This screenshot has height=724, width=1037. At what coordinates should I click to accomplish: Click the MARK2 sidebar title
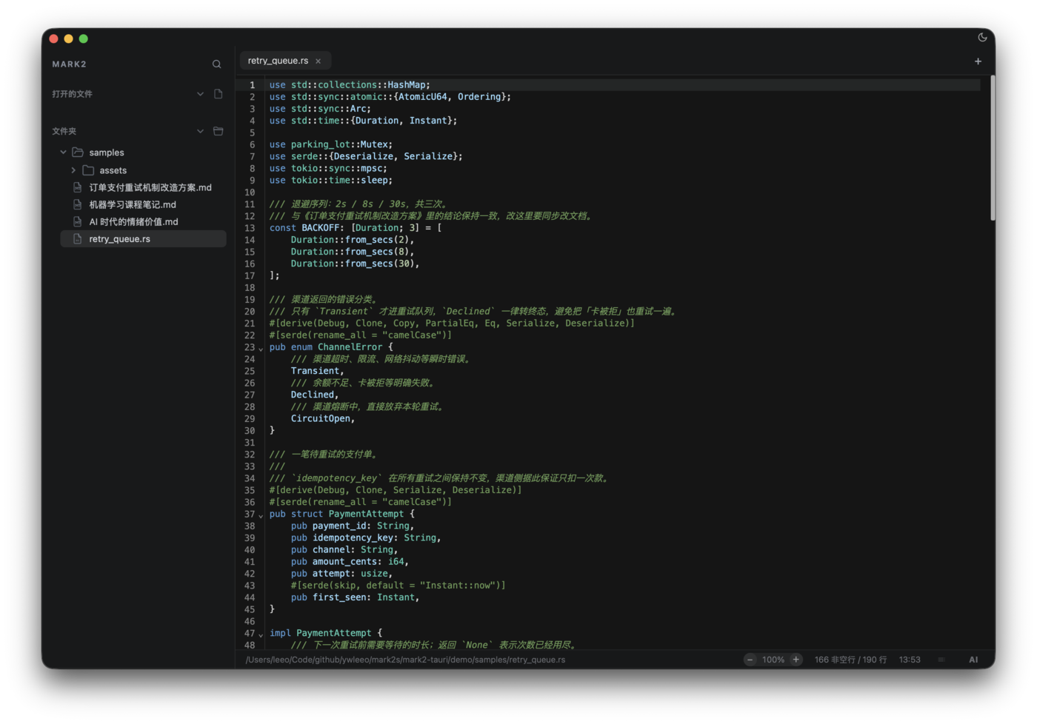pos(69,64)
